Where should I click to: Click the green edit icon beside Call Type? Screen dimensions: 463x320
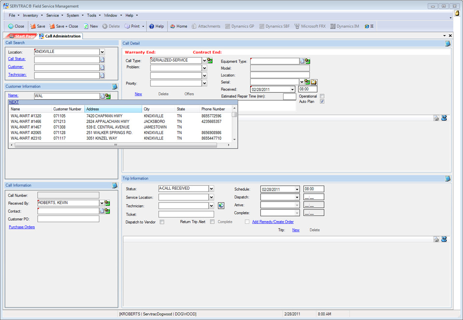click(210, 60)
